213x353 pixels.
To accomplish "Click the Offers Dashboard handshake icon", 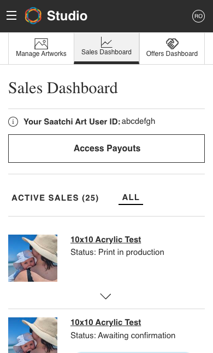I will click(172, 44).
